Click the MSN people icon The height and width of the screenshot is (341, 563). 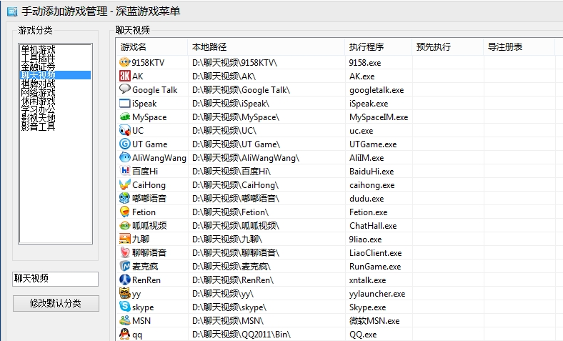coord(124,320)
